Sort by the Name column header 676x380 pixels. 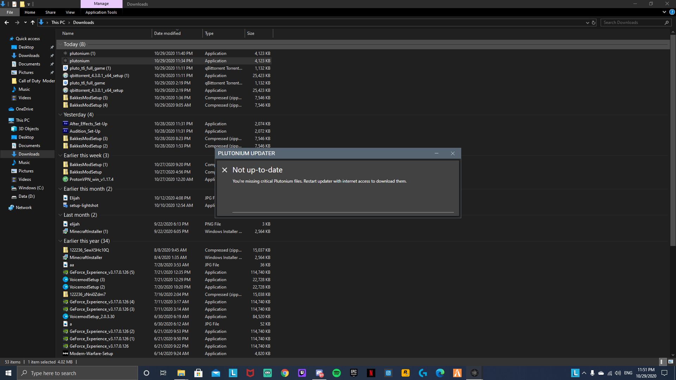coord(106,33)
